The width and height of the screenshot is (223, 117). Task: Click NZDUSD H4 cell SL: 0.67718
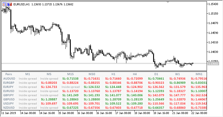(135, 107)
